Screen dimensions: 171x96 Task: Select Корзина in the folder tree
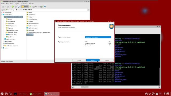[9, 41]
